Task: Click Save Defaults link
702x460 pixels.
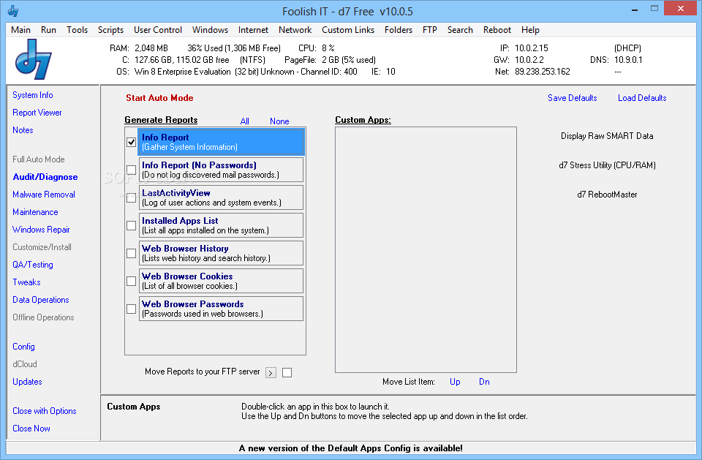Action: [572, 98]
